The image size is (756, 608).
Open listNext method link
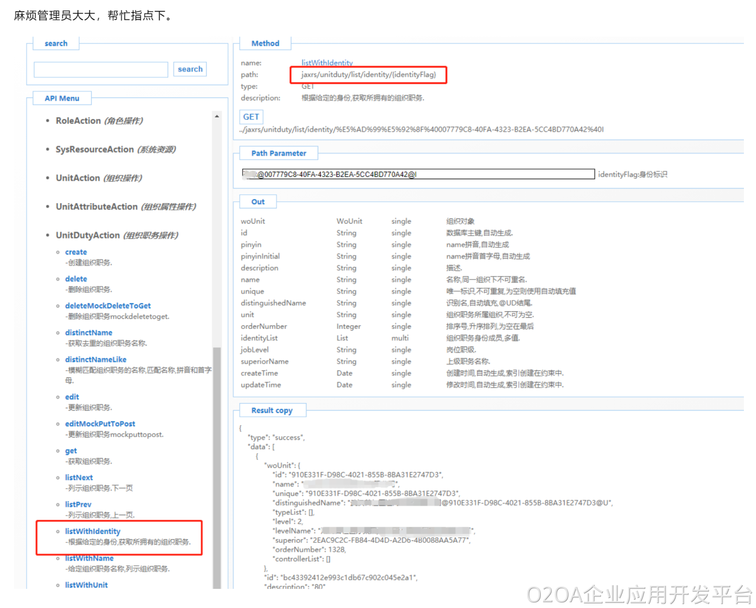[x=79, y=477]
